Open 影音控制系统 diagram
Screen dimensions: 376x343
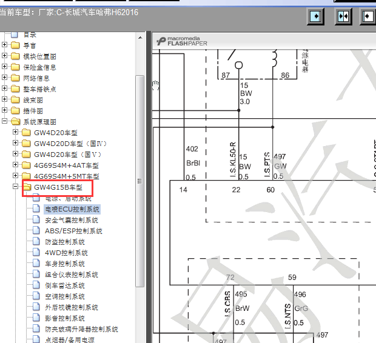coord(65,318)
